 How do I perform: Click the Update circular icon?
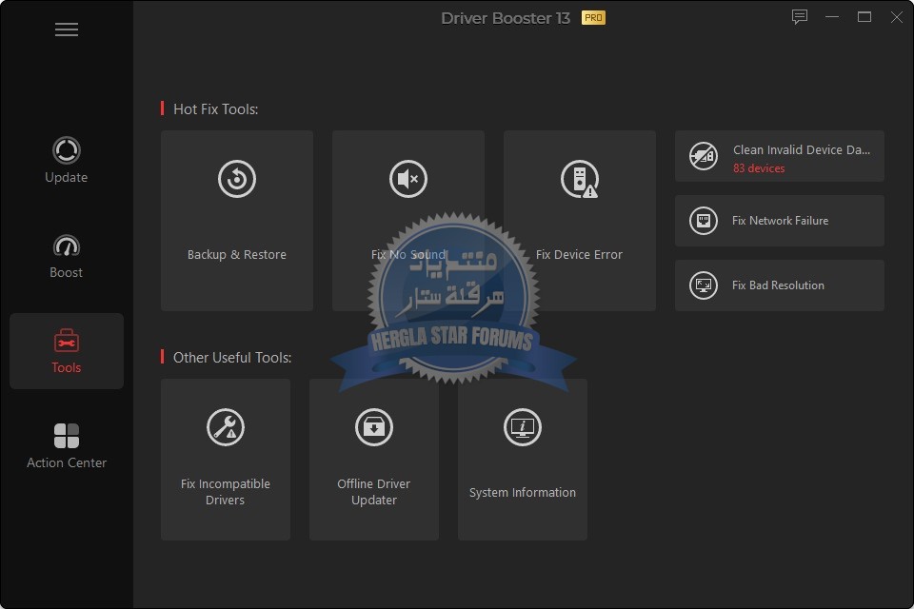tap(67, 150)
